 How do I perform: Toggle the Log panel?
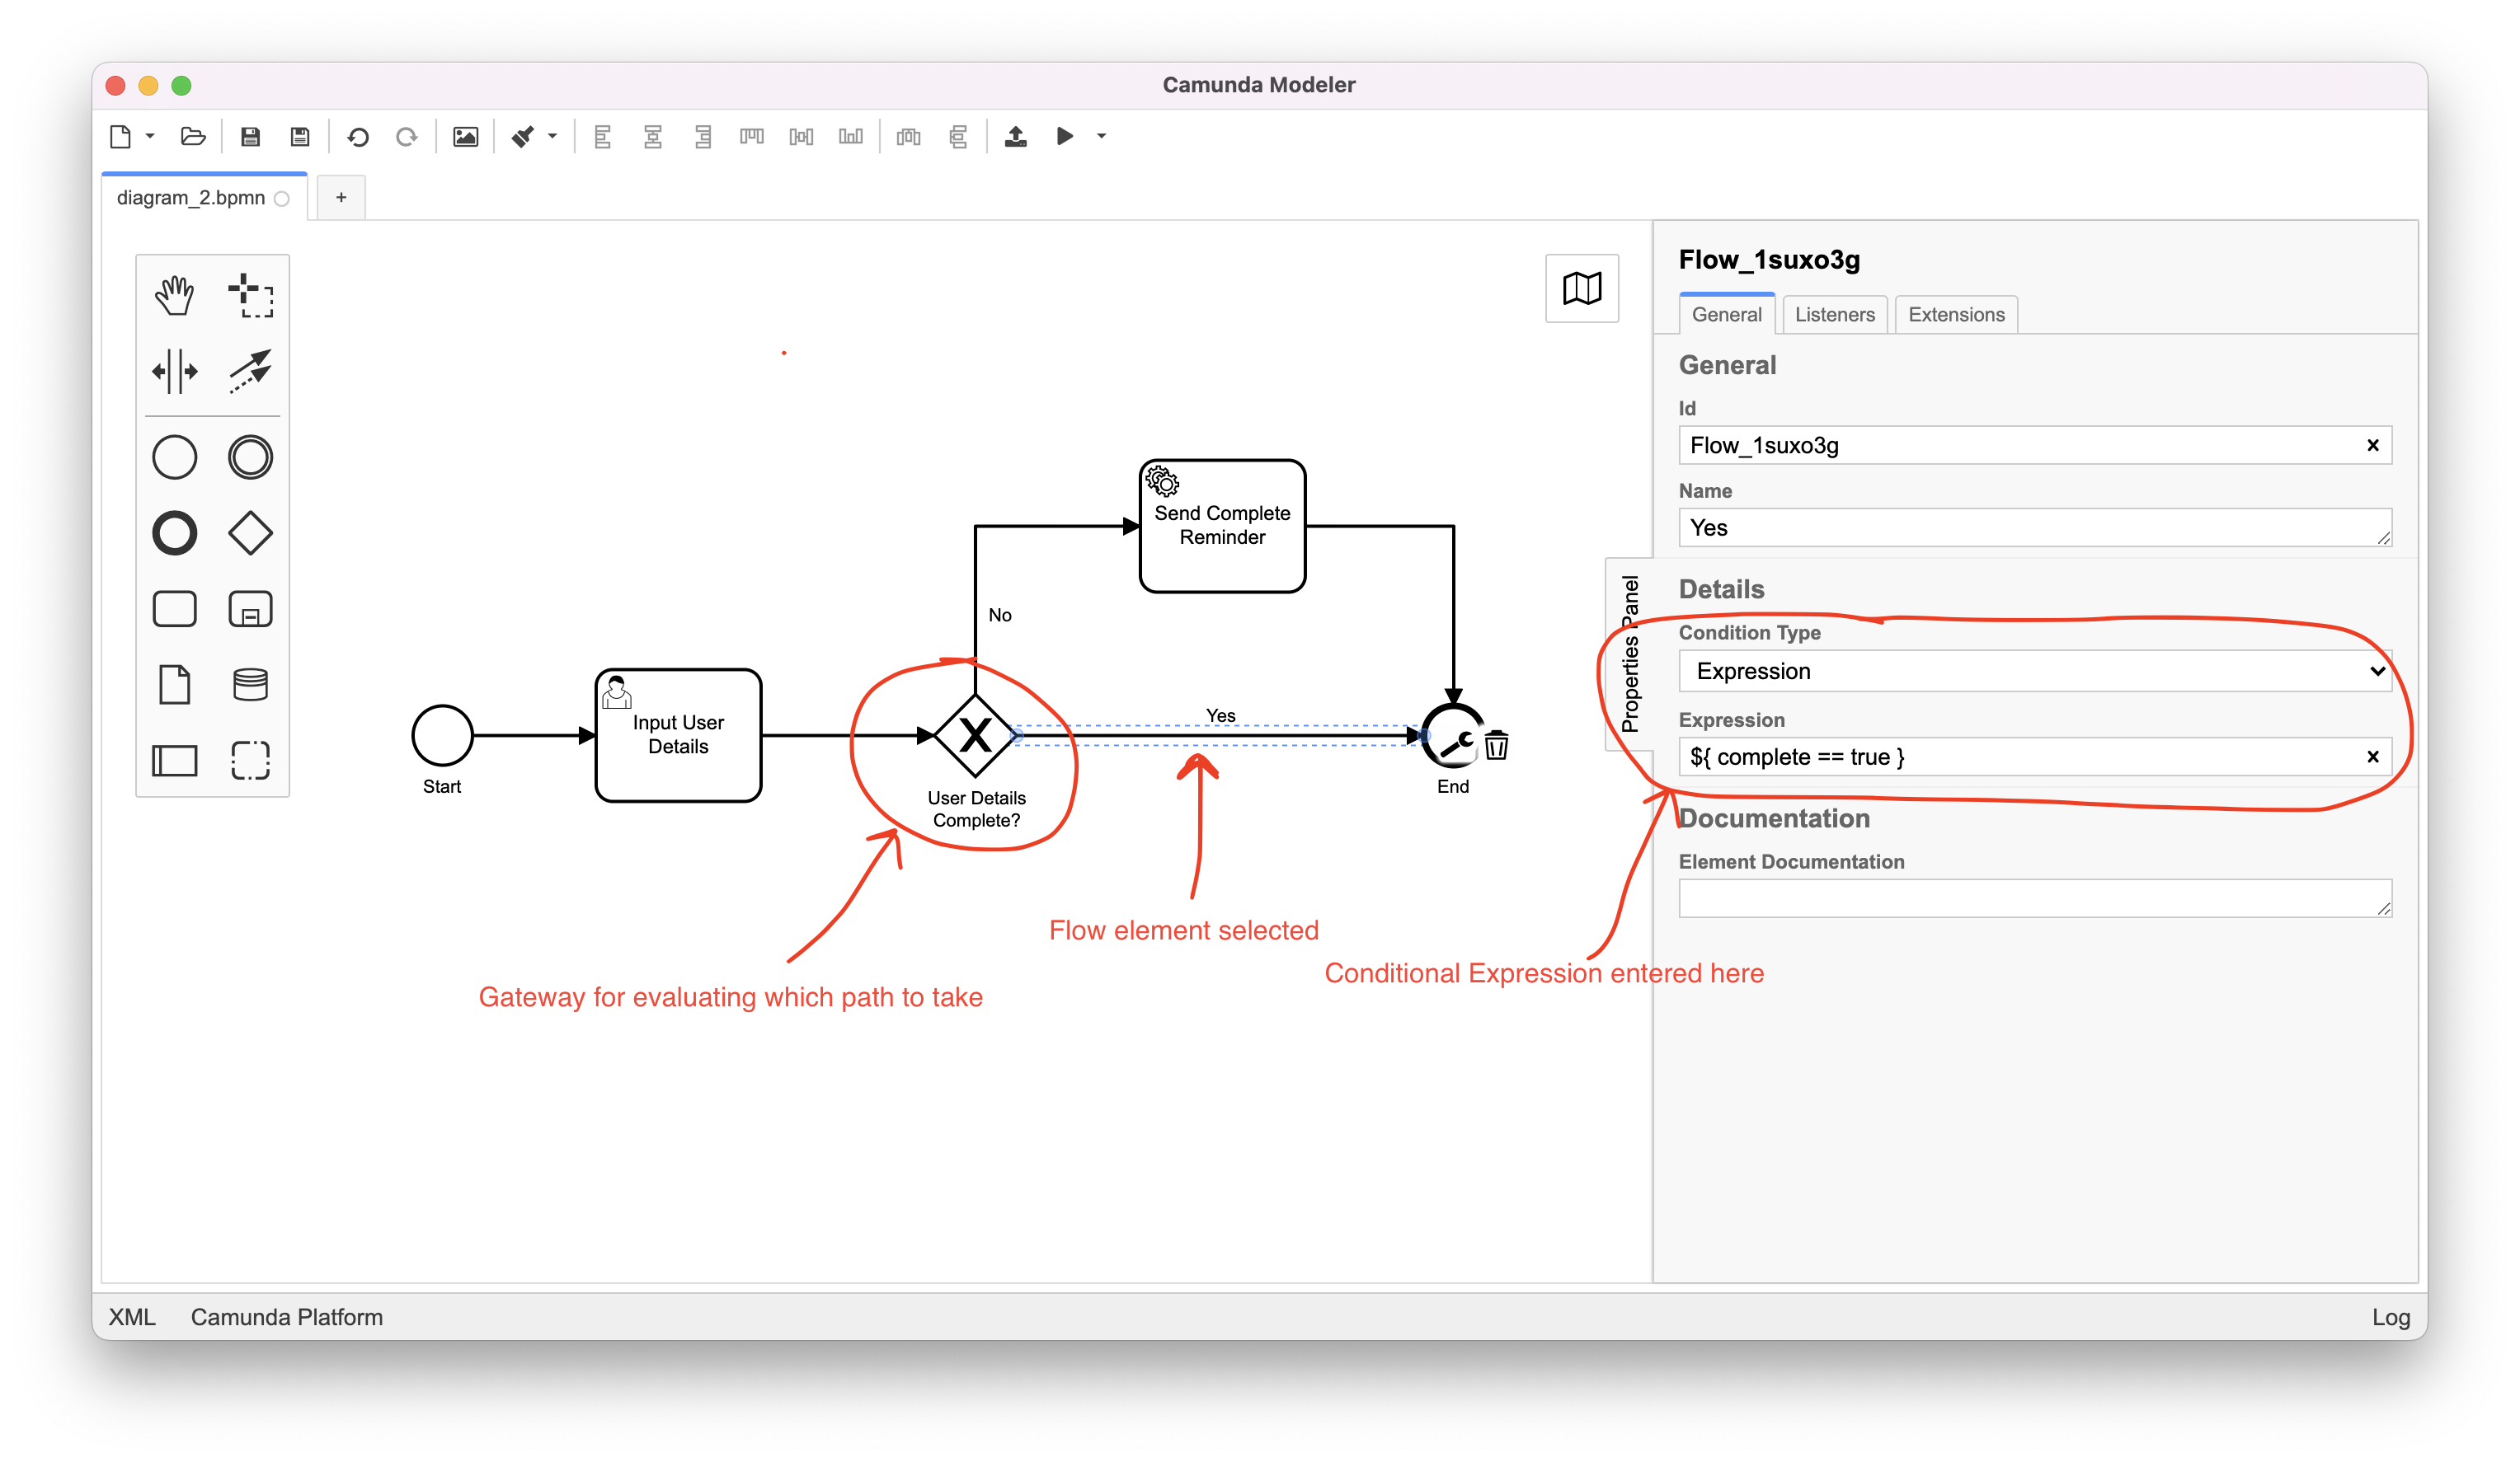pos(2390,1317)
